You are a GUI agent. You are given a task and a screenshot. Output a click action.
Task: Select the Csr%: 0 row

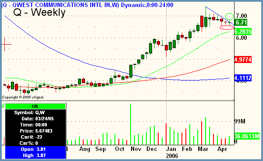click(35, 143)
